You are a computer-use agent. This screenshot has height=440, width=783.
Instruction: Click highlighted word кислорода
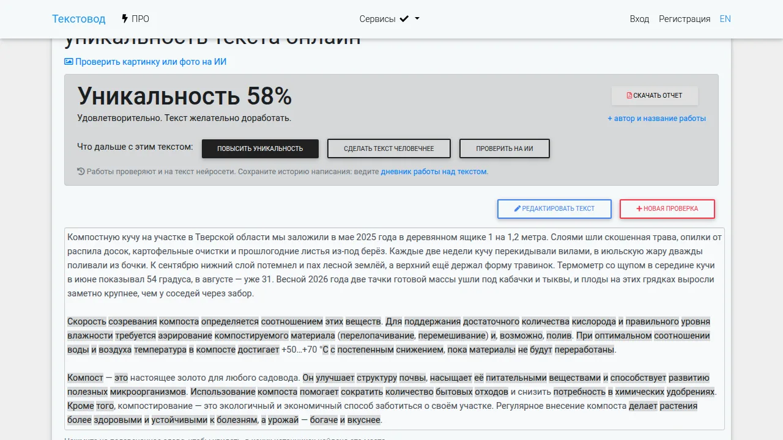pyautogui.click(x=593, y=321)
